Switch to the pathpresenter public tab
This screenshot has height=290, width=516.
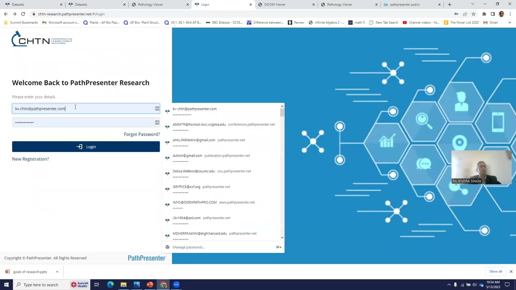point(411,4)
